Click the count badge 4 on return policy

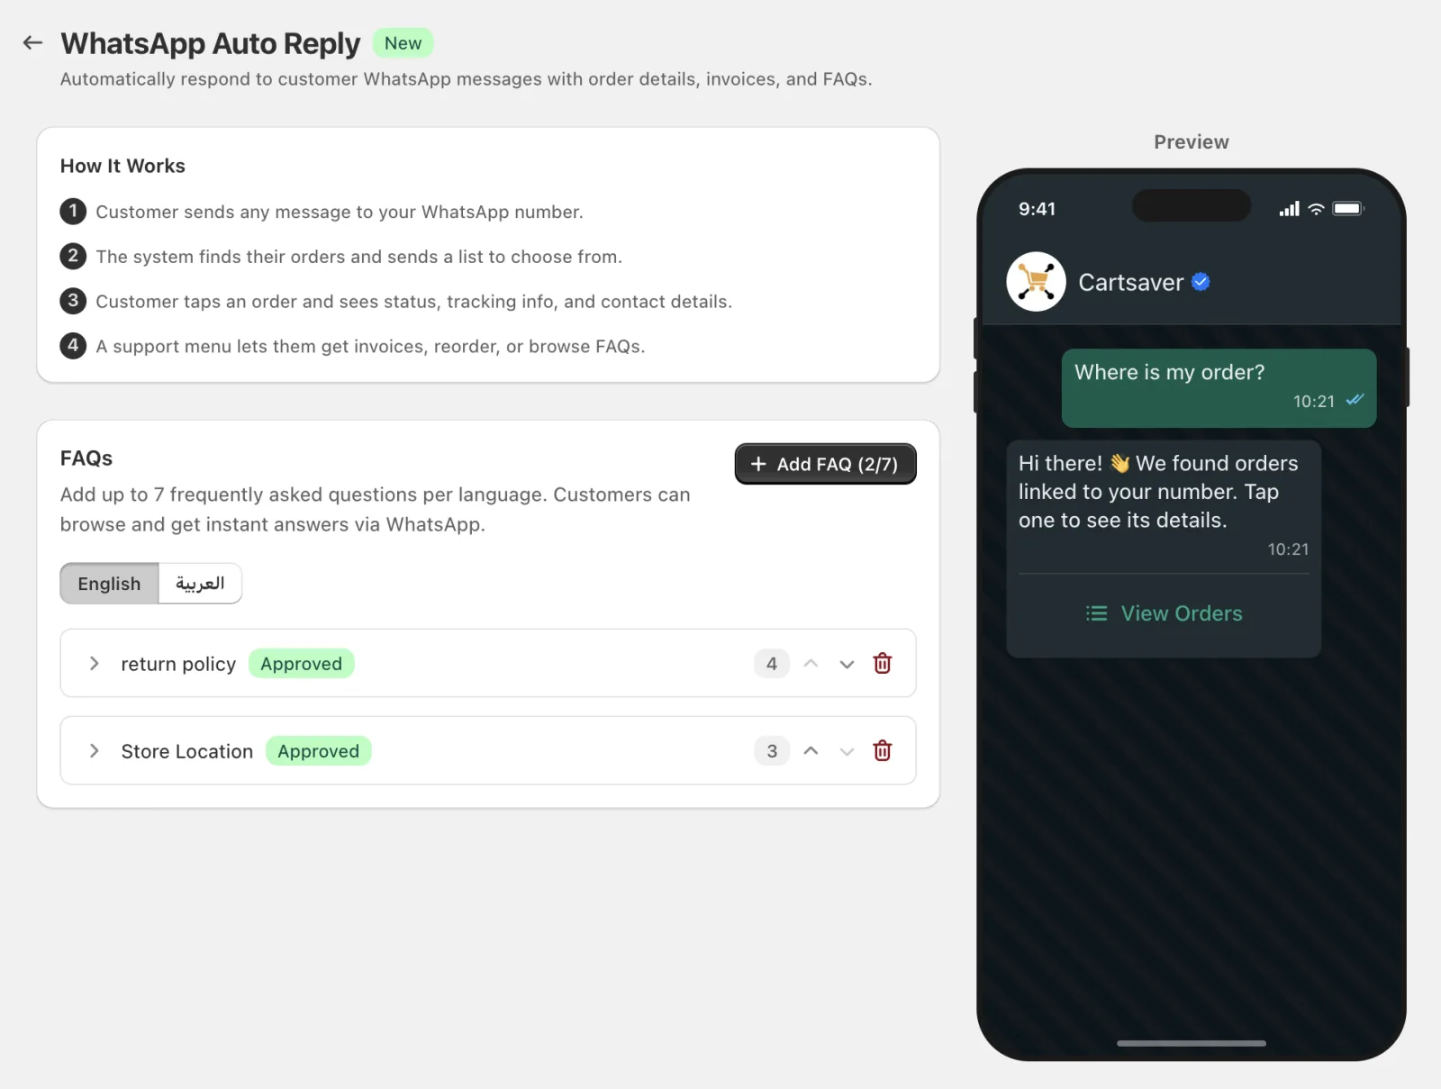772,664
